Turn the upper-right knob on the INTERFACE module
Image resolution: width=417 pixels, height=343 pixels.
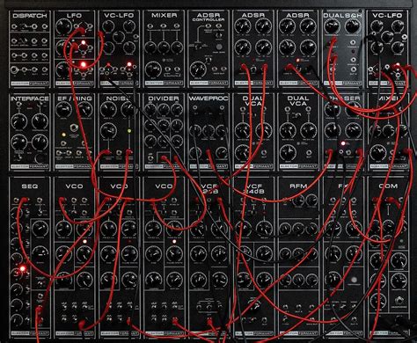click(x=40, y=120)
